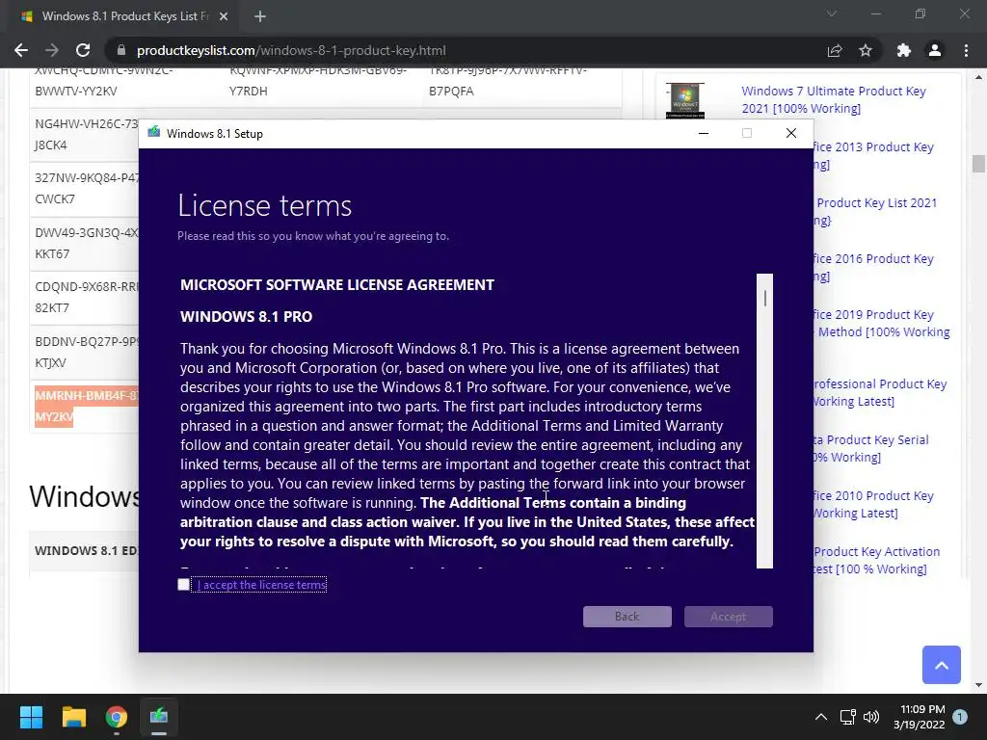This screenshot has height=740, width=987.
Task: Click the 327NW-9KQ84 product key cell
Action: (x=87, y=188)
